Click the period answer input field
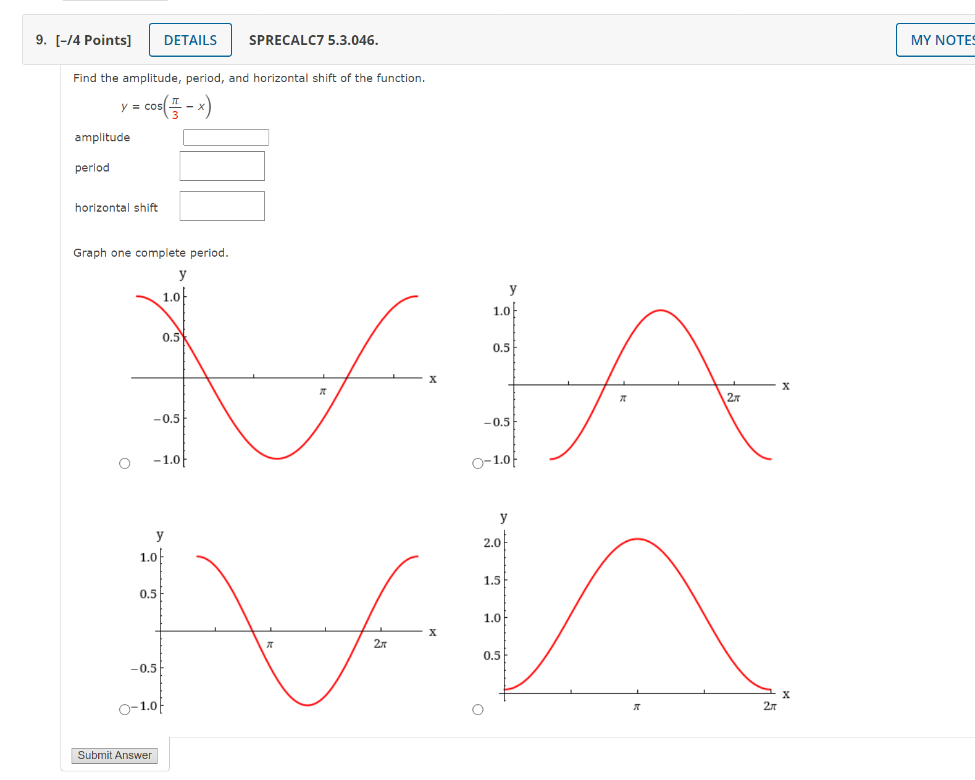975x780 pixels. (222, 165)
